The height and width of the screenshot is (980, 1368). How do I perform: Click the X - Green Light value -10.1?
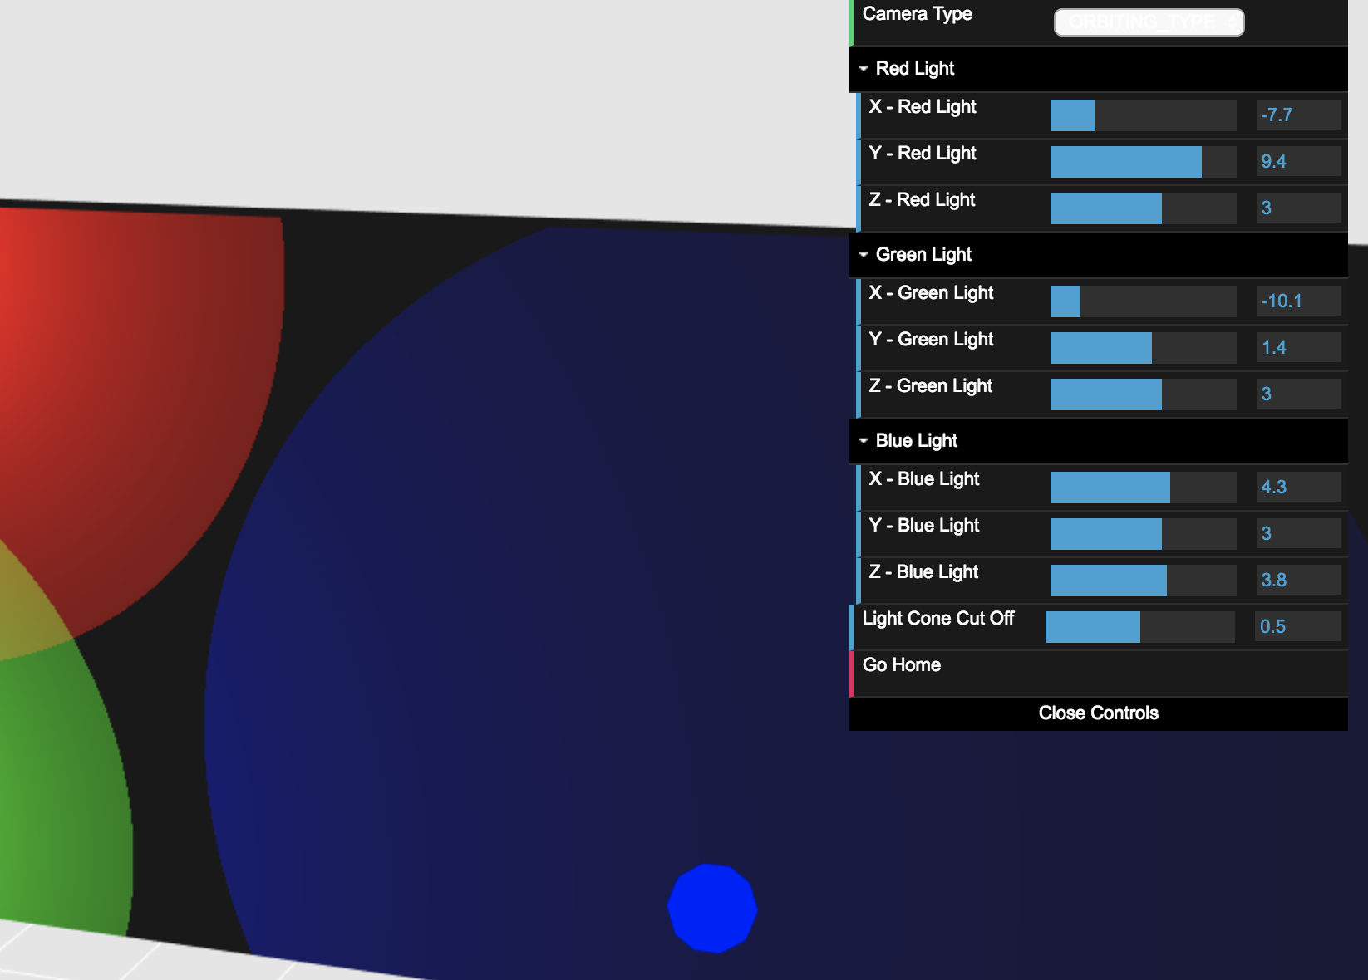point(1299,301)
